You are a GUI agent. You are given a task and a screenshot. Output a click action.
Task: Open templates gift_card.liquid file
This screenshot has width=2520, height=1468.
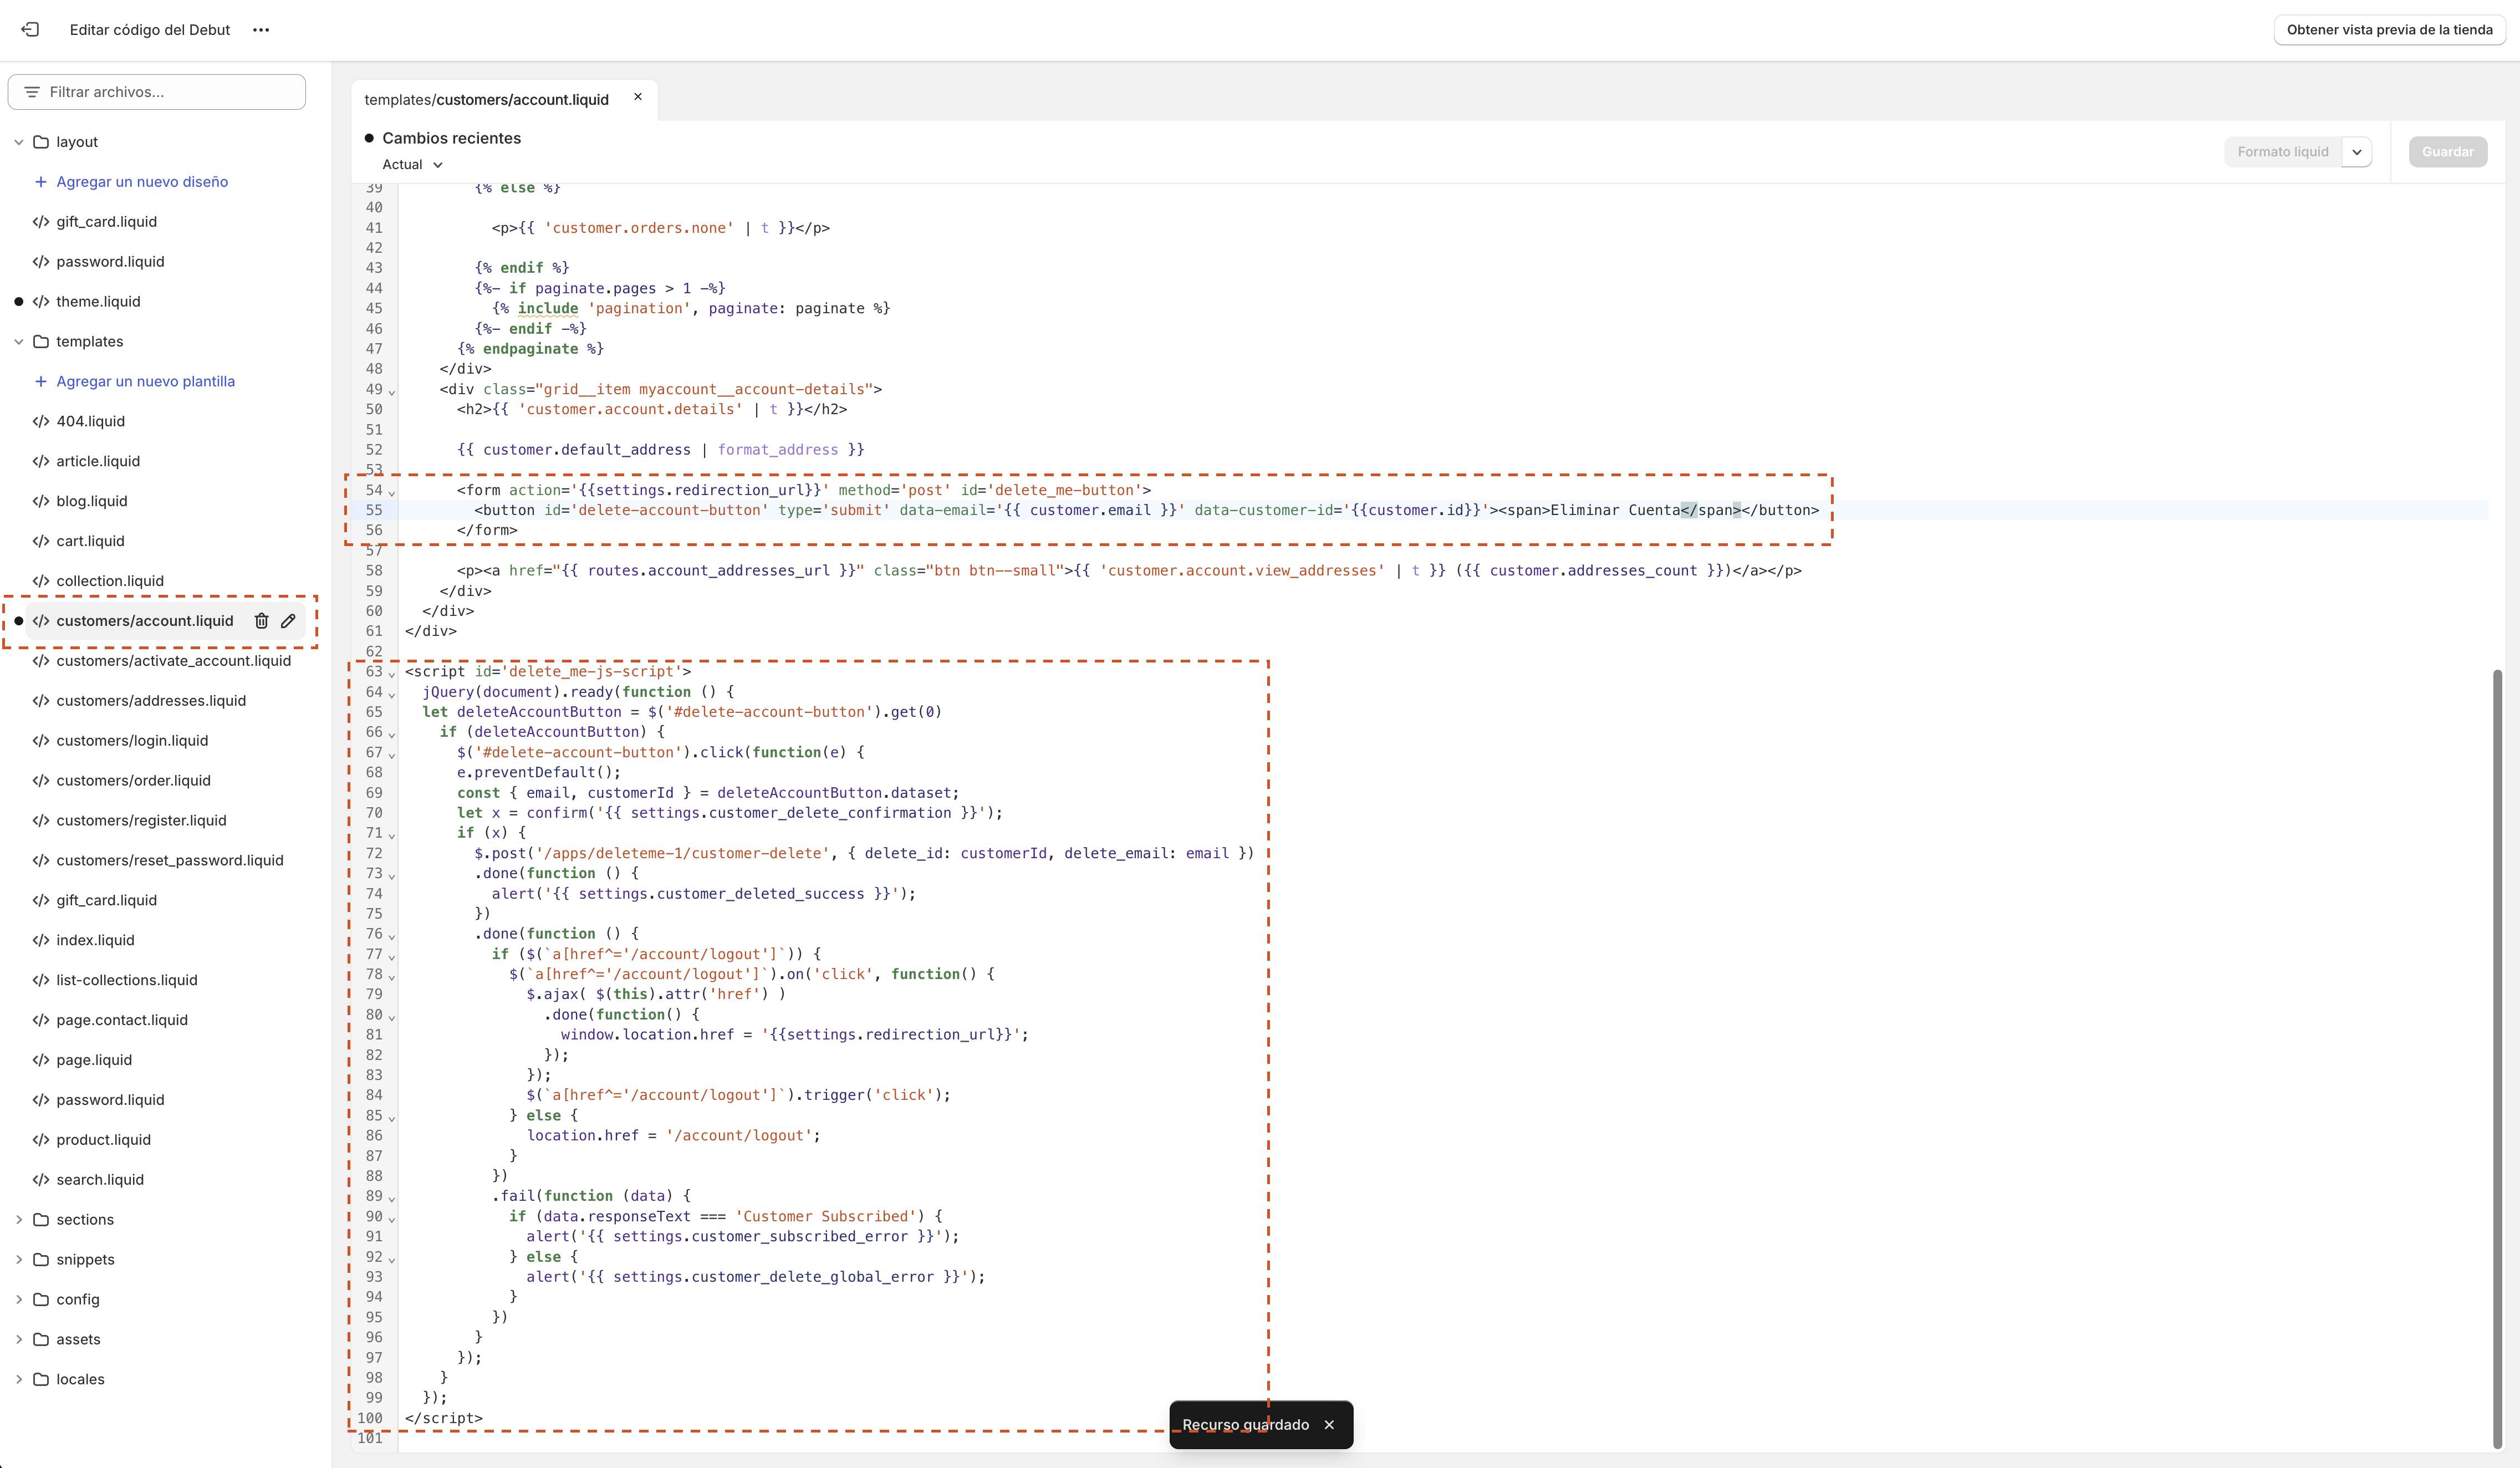pos(106,900)
